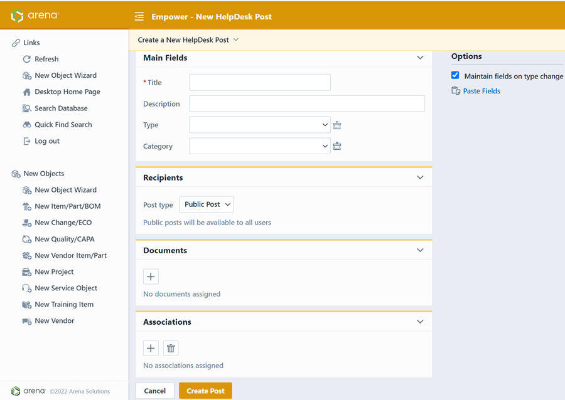Screen dimensions: 565x400
Task: Open the Type dropdown
Action: (260, 125)
